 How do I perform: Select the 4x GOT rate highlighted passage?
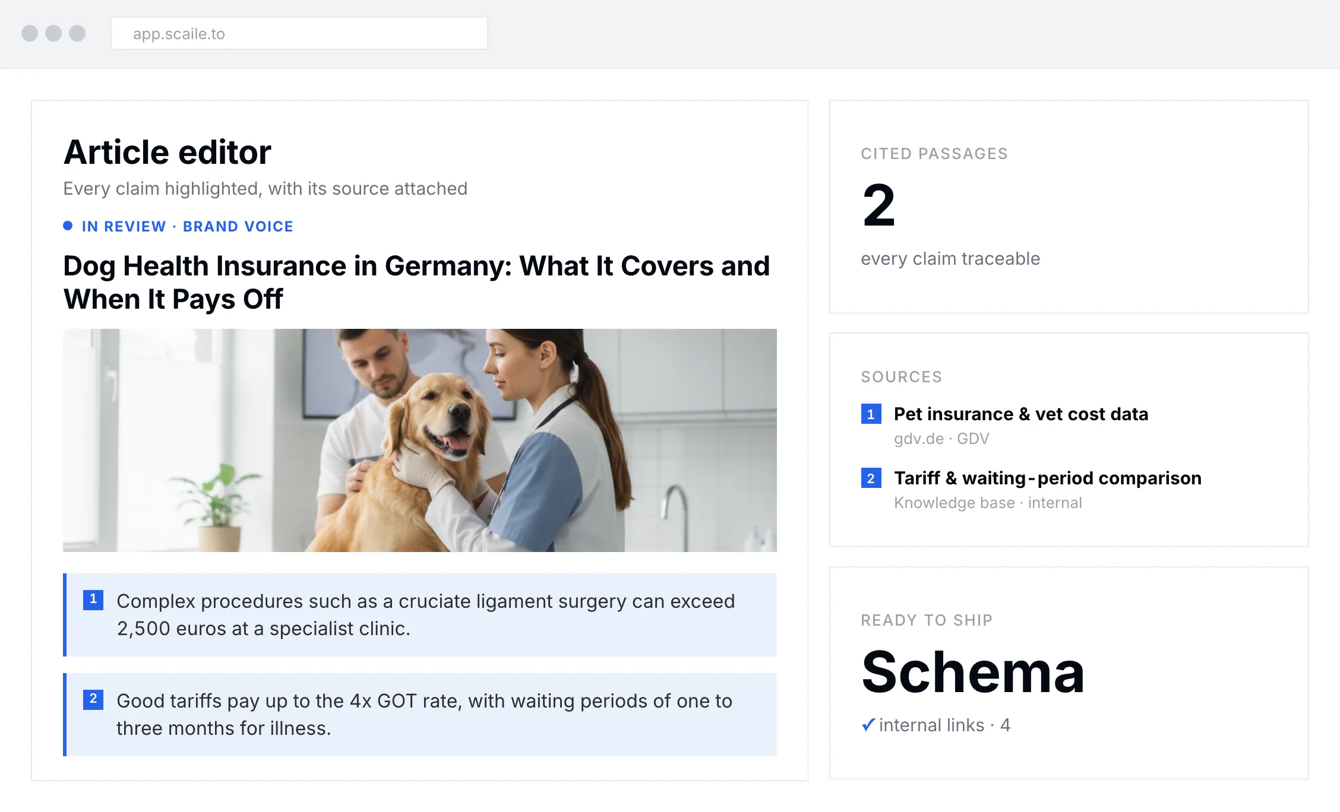tap(420, 715)
